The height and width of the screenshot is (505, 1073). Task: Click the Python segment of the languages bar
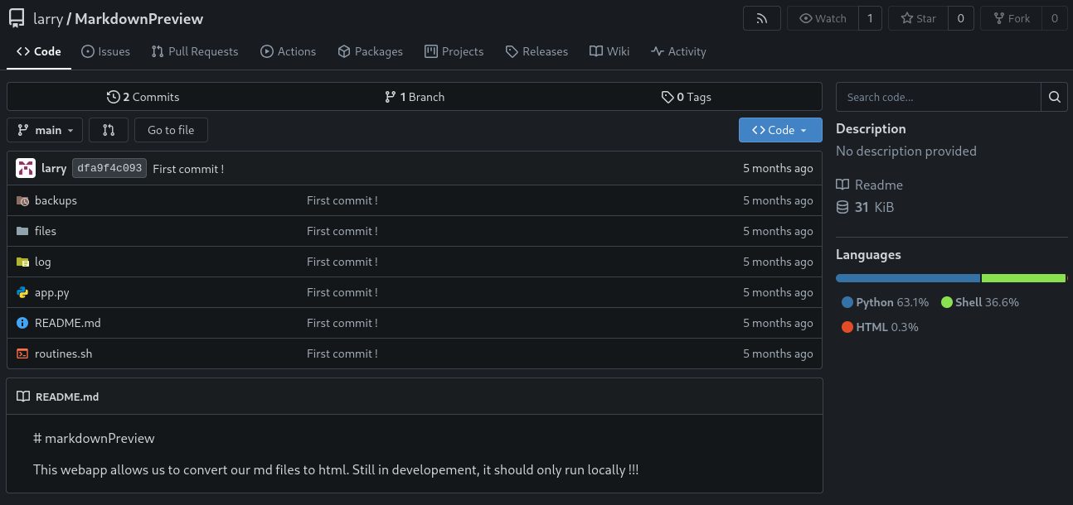(907, 278)
